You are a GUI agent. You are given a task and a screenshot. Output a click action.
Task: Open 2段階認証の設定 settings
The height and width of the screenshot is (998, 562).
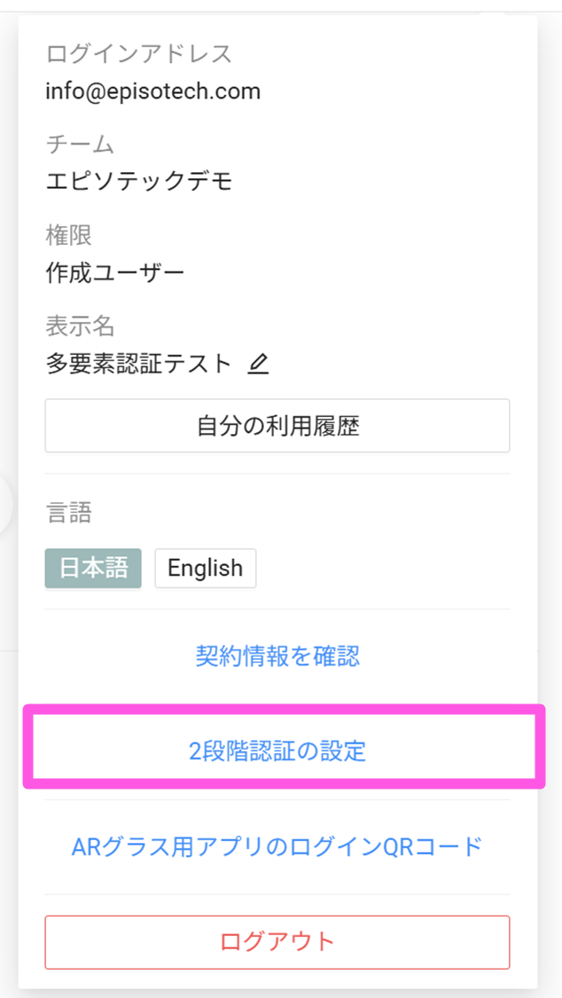(277, 751)
